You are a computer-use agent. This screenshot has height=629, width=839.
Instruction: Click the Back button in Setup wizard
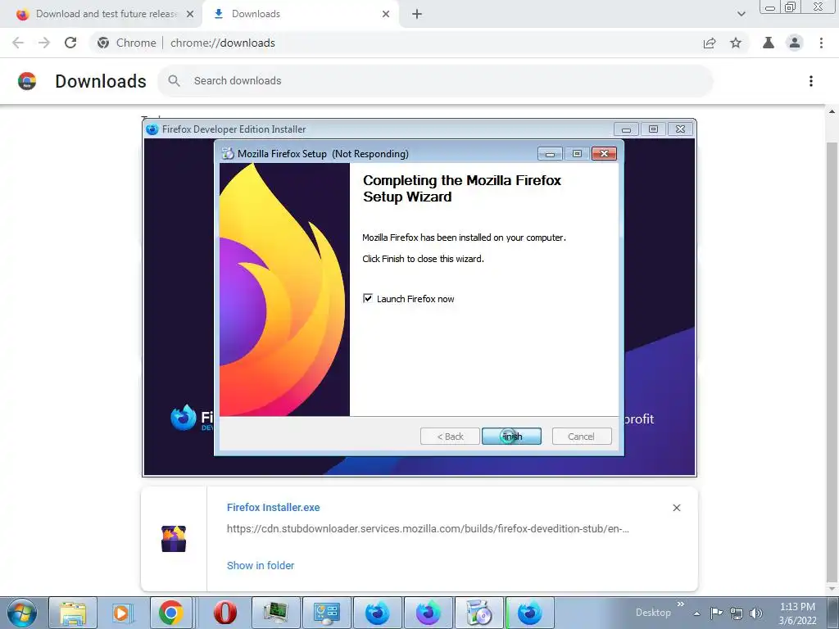pos(450,437)
